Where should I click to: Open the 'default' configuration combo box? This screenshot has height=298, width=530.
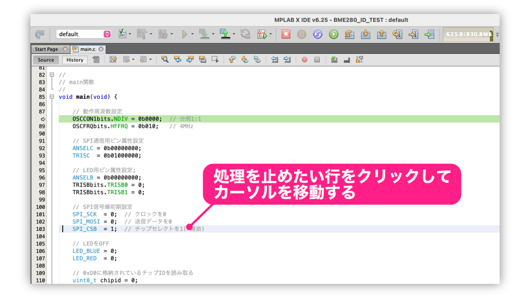pyautogui.click(x=83, y=34)
